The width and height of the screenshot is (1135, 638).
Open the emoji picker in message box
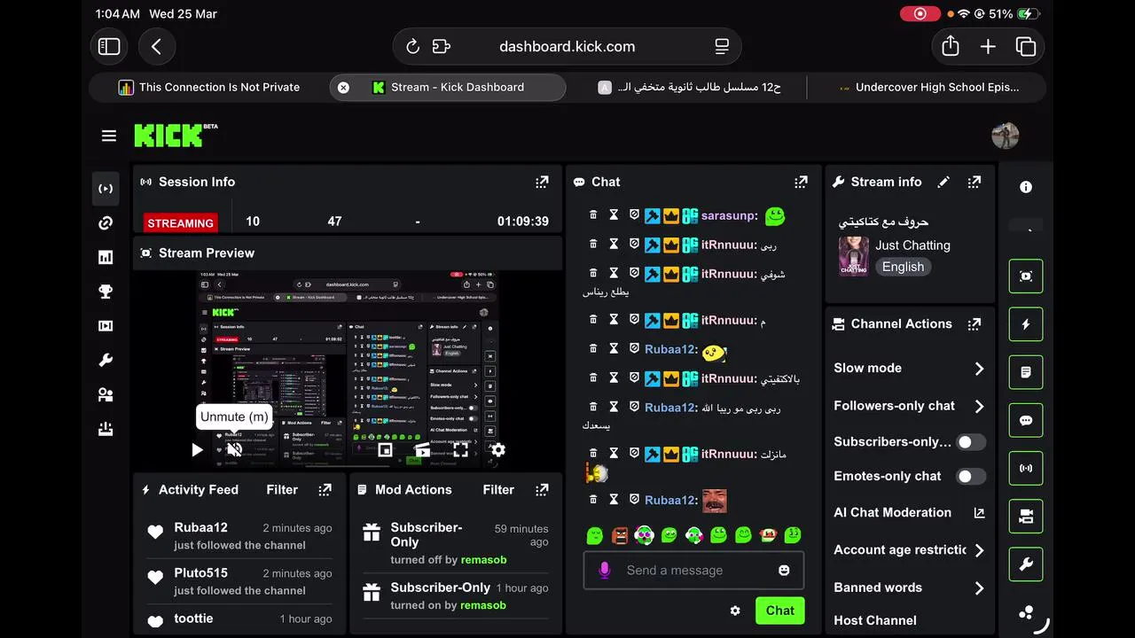(784, 570)
